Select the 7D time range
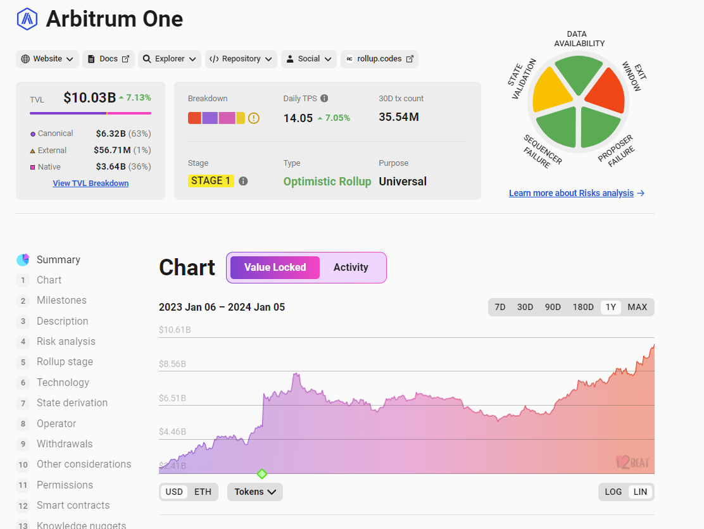The width and height of the screenshot is (704, 529). click(500, 307)
